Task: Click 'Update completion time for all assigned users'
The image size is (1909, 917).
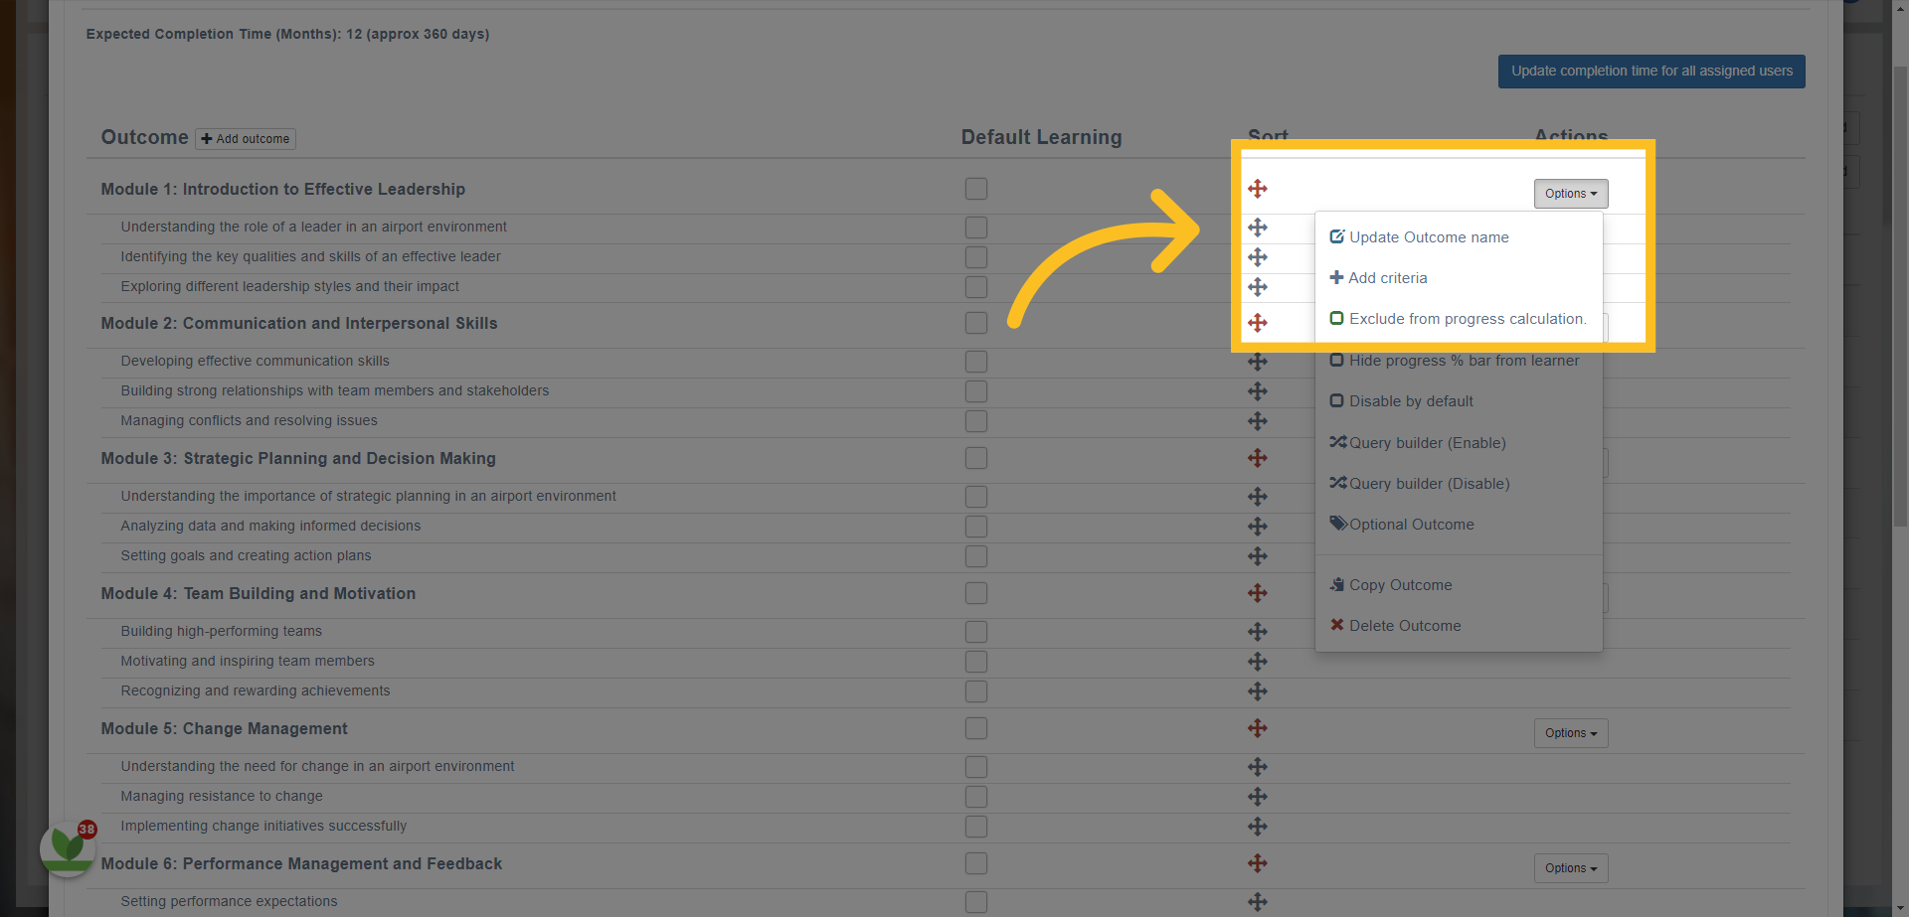Action: click(x=1651, y=72)
